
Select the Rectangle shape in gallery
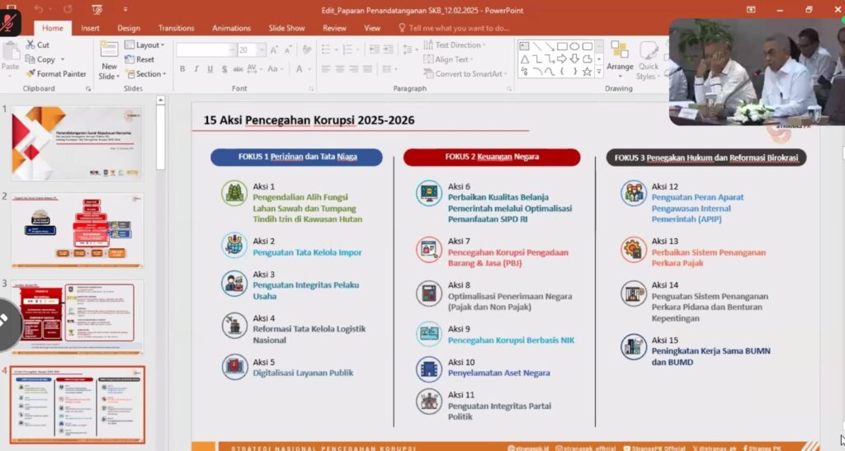(x=562, y=46)
